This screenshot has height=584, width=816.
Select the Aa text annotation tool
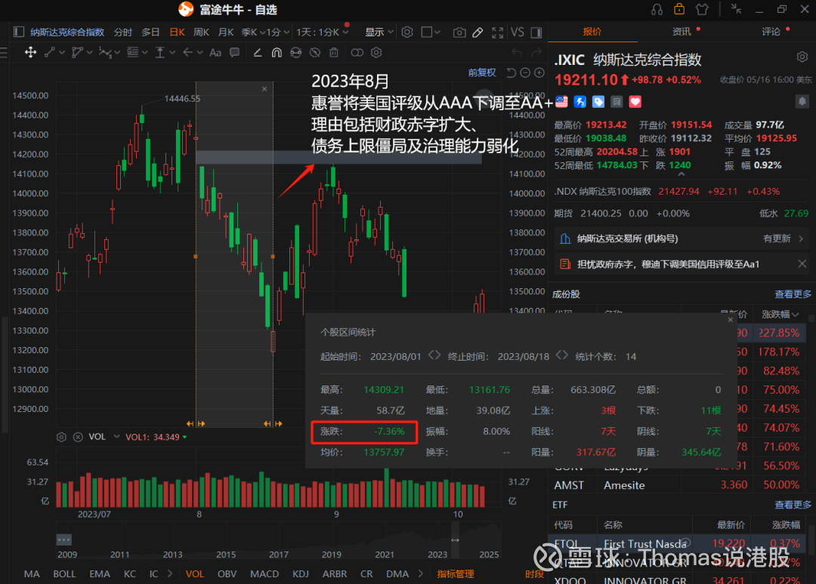[215, 53]
